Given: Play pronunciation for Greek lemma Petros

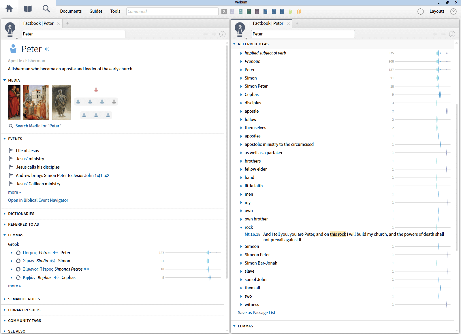Looking at the screenshot, I should coord(55,253).
